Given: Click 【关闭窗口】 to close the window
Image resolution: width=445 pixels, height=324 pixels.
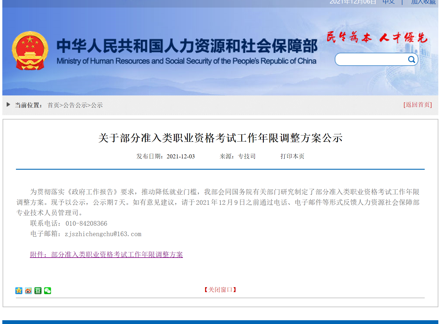Looking at the screenshot, I should click(x=220, y=289).
